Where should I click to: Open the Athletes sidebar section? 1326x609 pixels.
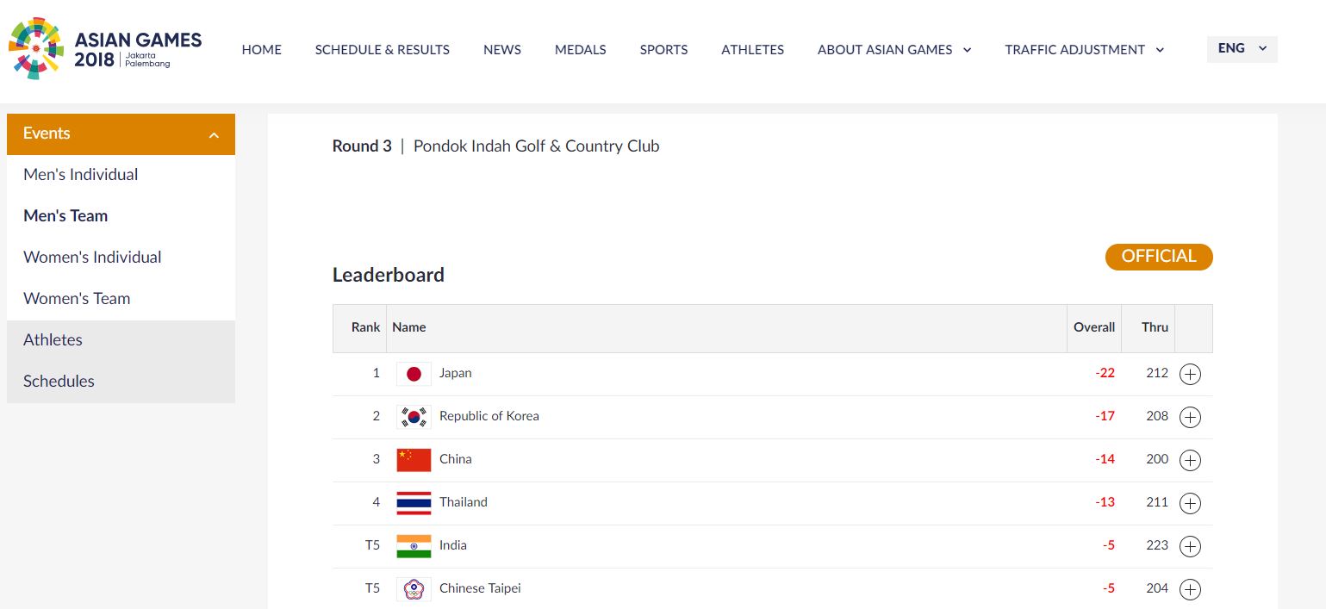click(x=53, y=340)
